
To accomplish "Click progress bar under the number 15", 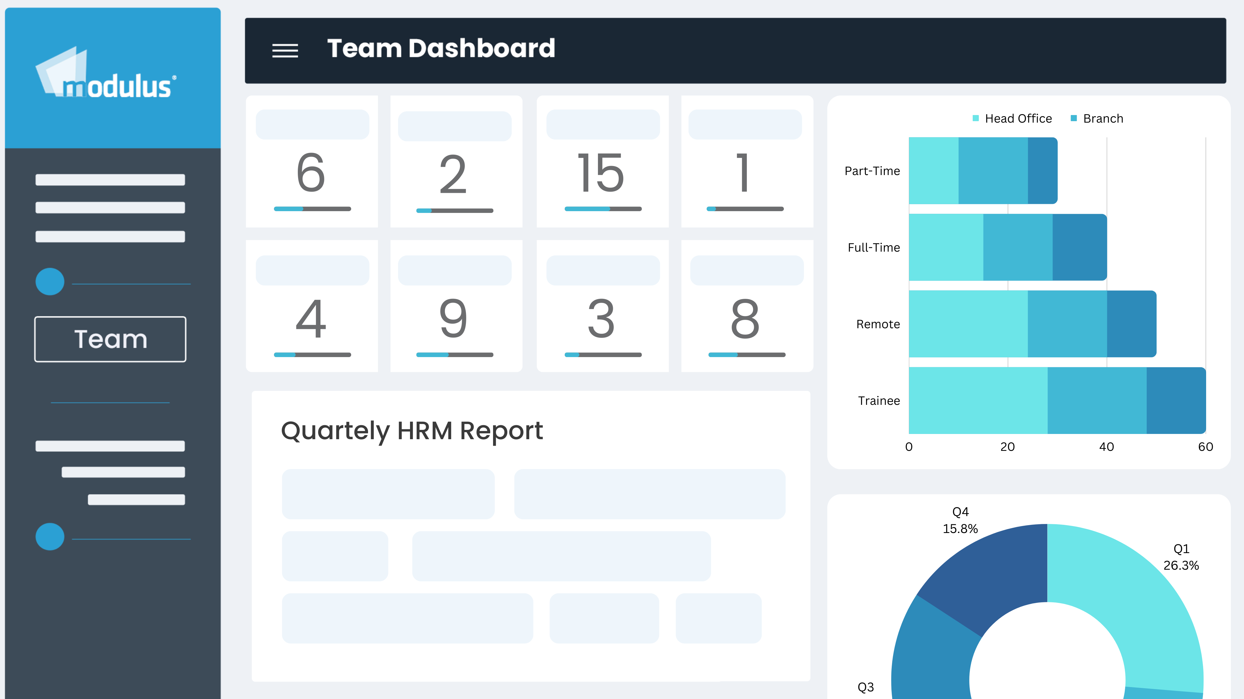I will (x=603, y=209).
